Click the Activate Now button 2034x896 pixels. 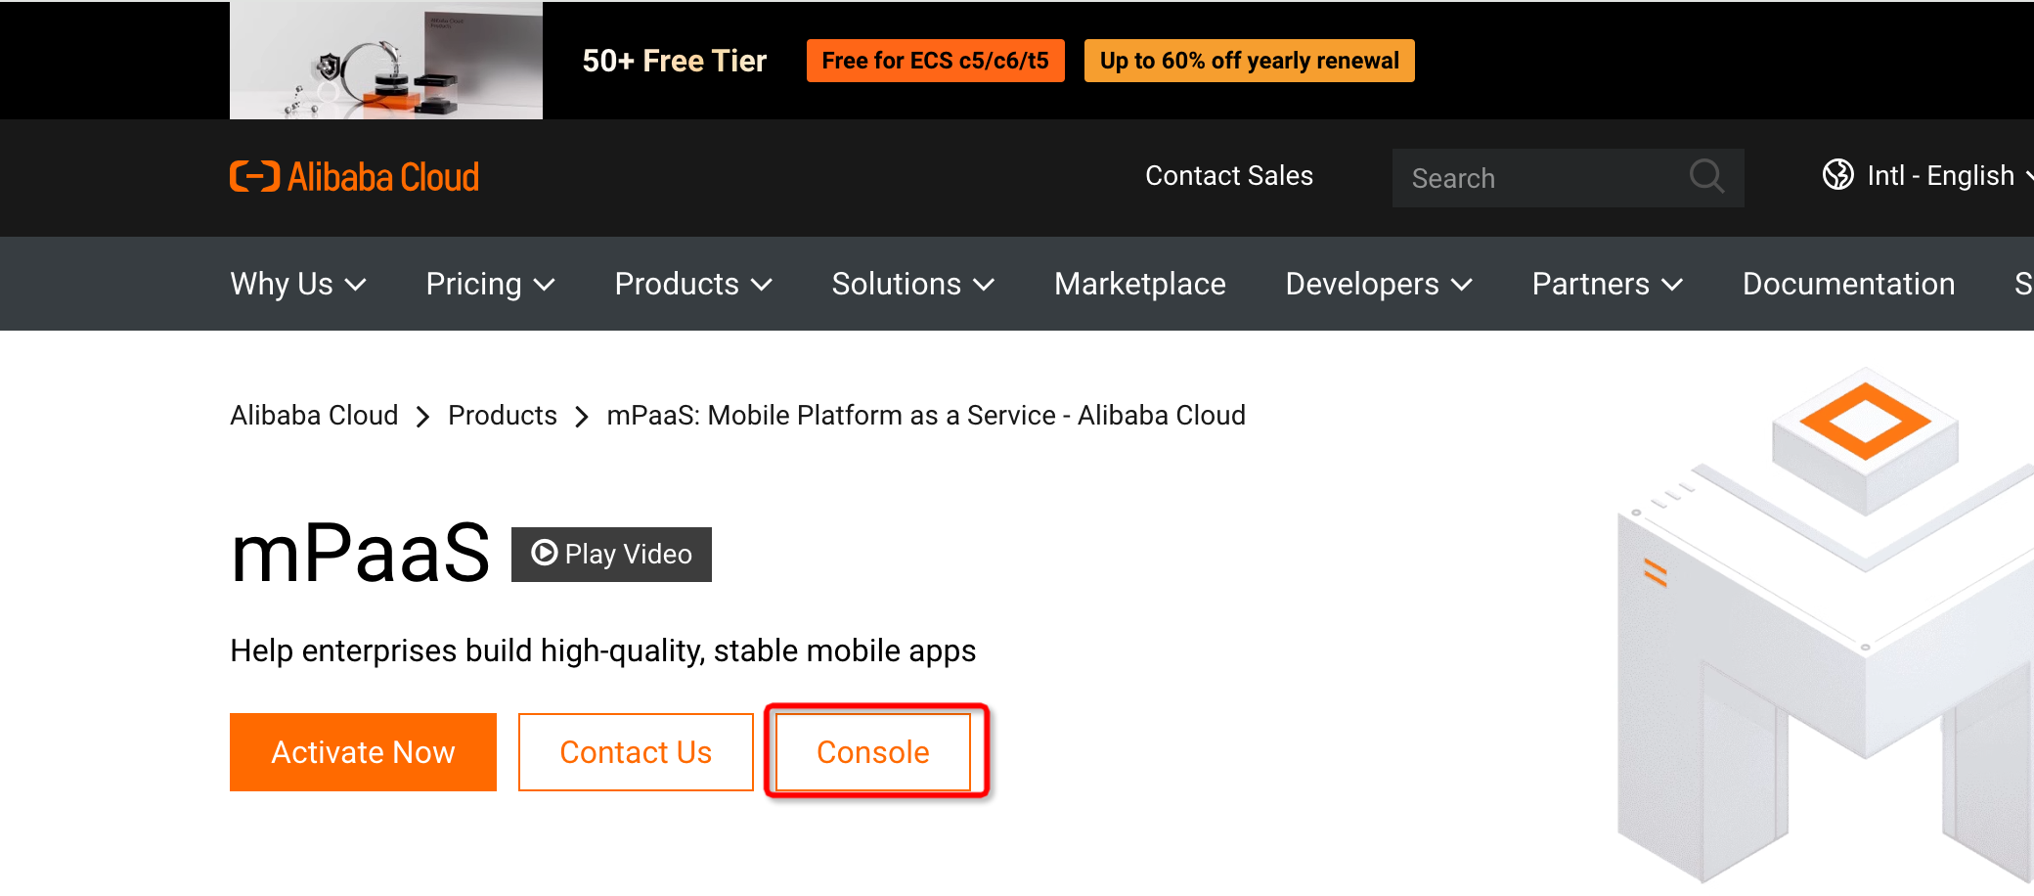(363, 752)
